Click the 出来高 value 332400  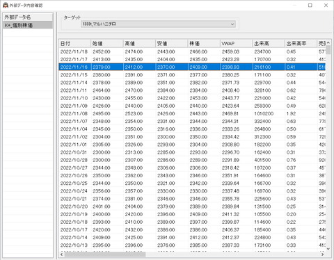pyautogui.click(x=262, y=122)
